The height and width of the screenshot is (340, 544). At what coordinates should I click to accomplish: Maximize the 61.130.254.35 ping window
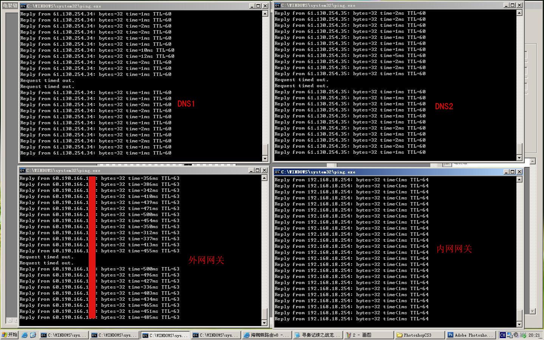pos(513,5)
